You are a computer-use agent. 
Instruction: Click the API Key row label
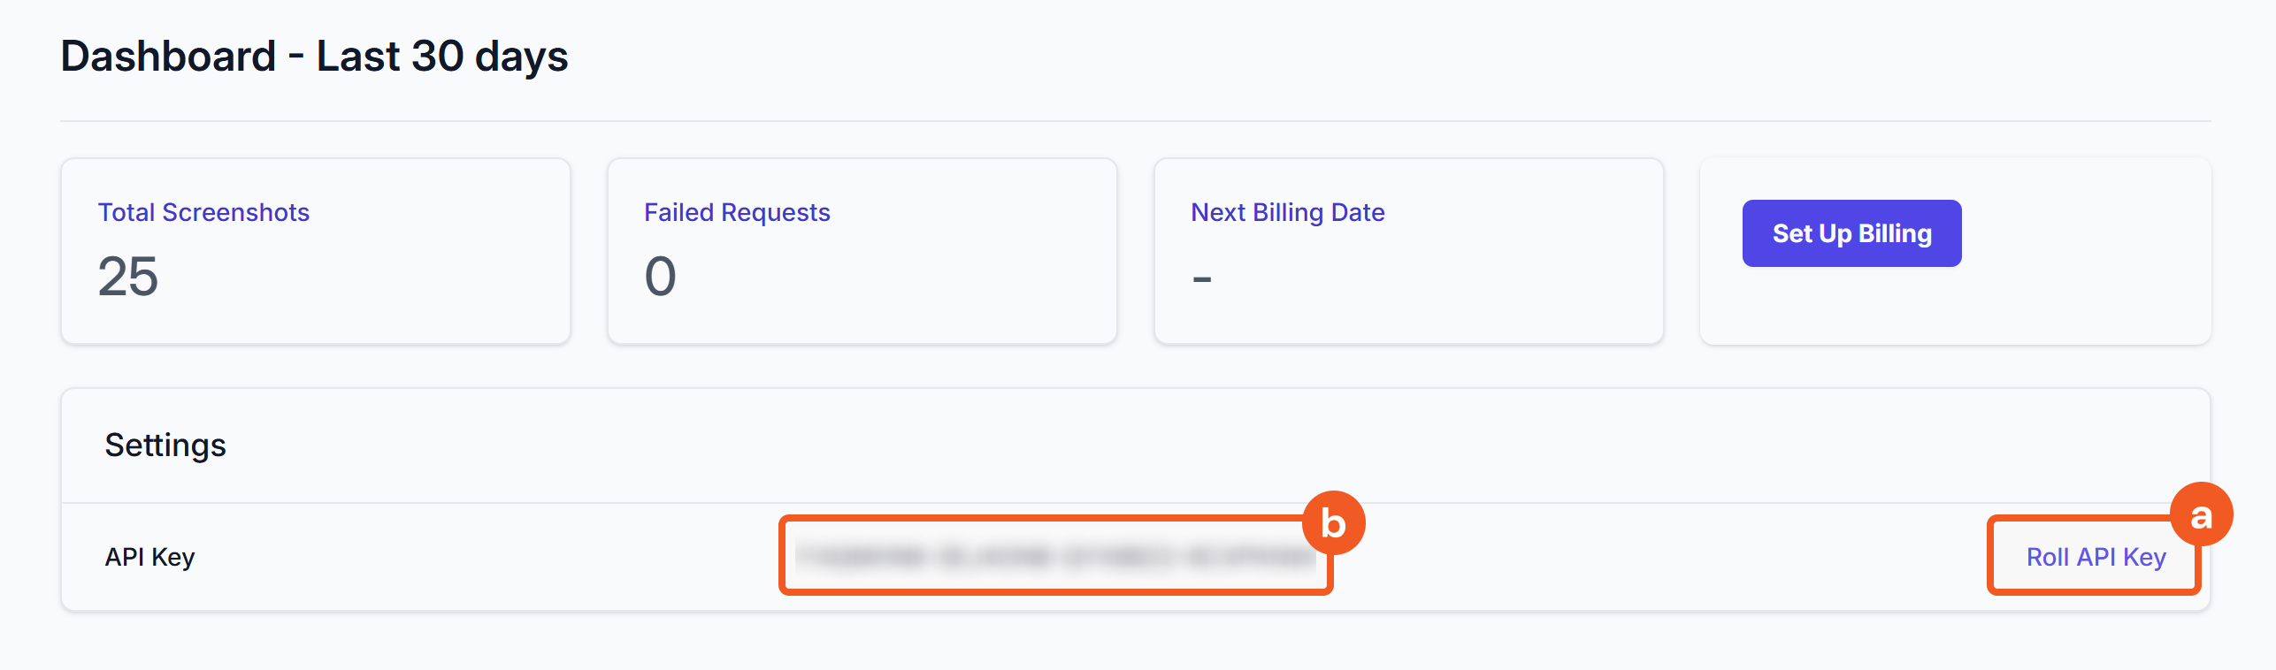149,558
